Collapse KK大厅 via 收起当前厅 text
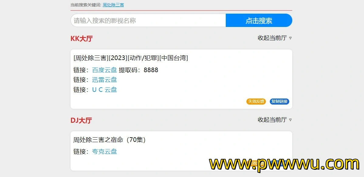The height and width of the screenshot is (177, 364). tap(272, 38)
